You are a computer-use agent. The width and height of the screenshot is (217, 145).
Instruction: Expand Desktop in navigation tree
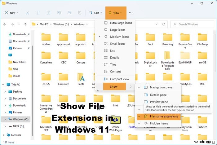(5, 92)
